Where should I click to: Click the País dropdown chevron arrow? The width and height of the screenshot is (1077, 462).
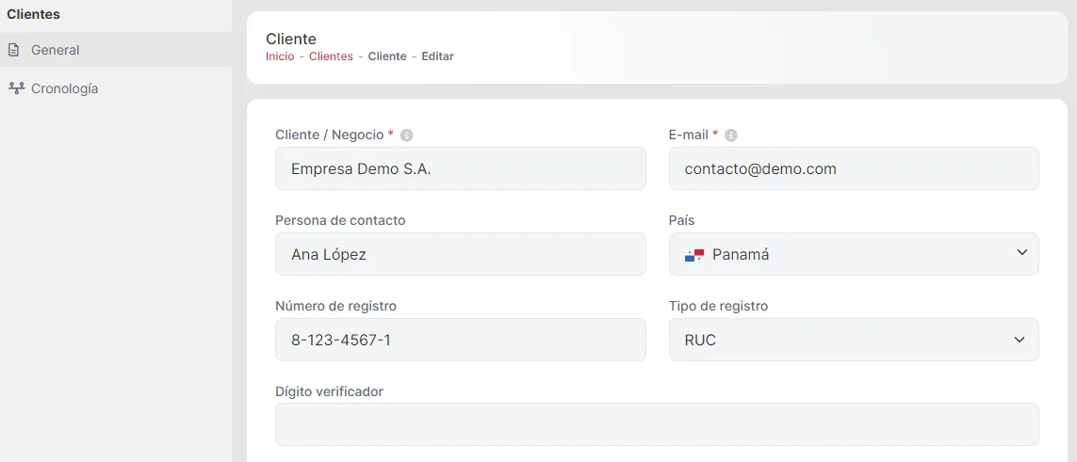[1022, 253]
